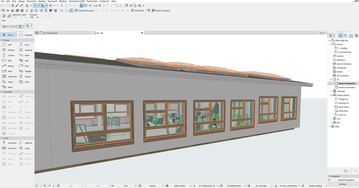Toggle the All Layers lock icon
Image resolution: width=359 pixels, height=188 pixels.
click(x=38, y=17)
